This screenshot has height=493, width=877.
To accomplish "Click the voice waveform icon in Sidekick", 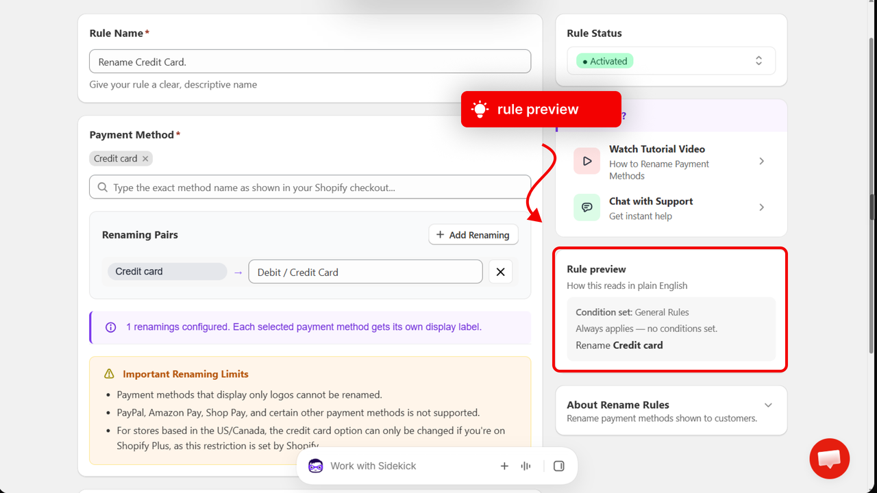I will point(526,466).
